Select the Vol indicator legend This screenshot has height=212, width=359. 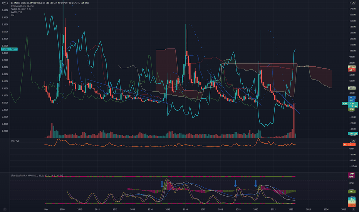click(13, 15)
